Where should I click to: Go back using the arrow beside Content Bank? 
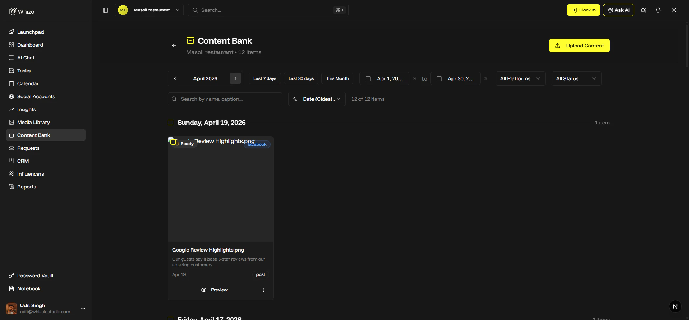click(174, 46)
